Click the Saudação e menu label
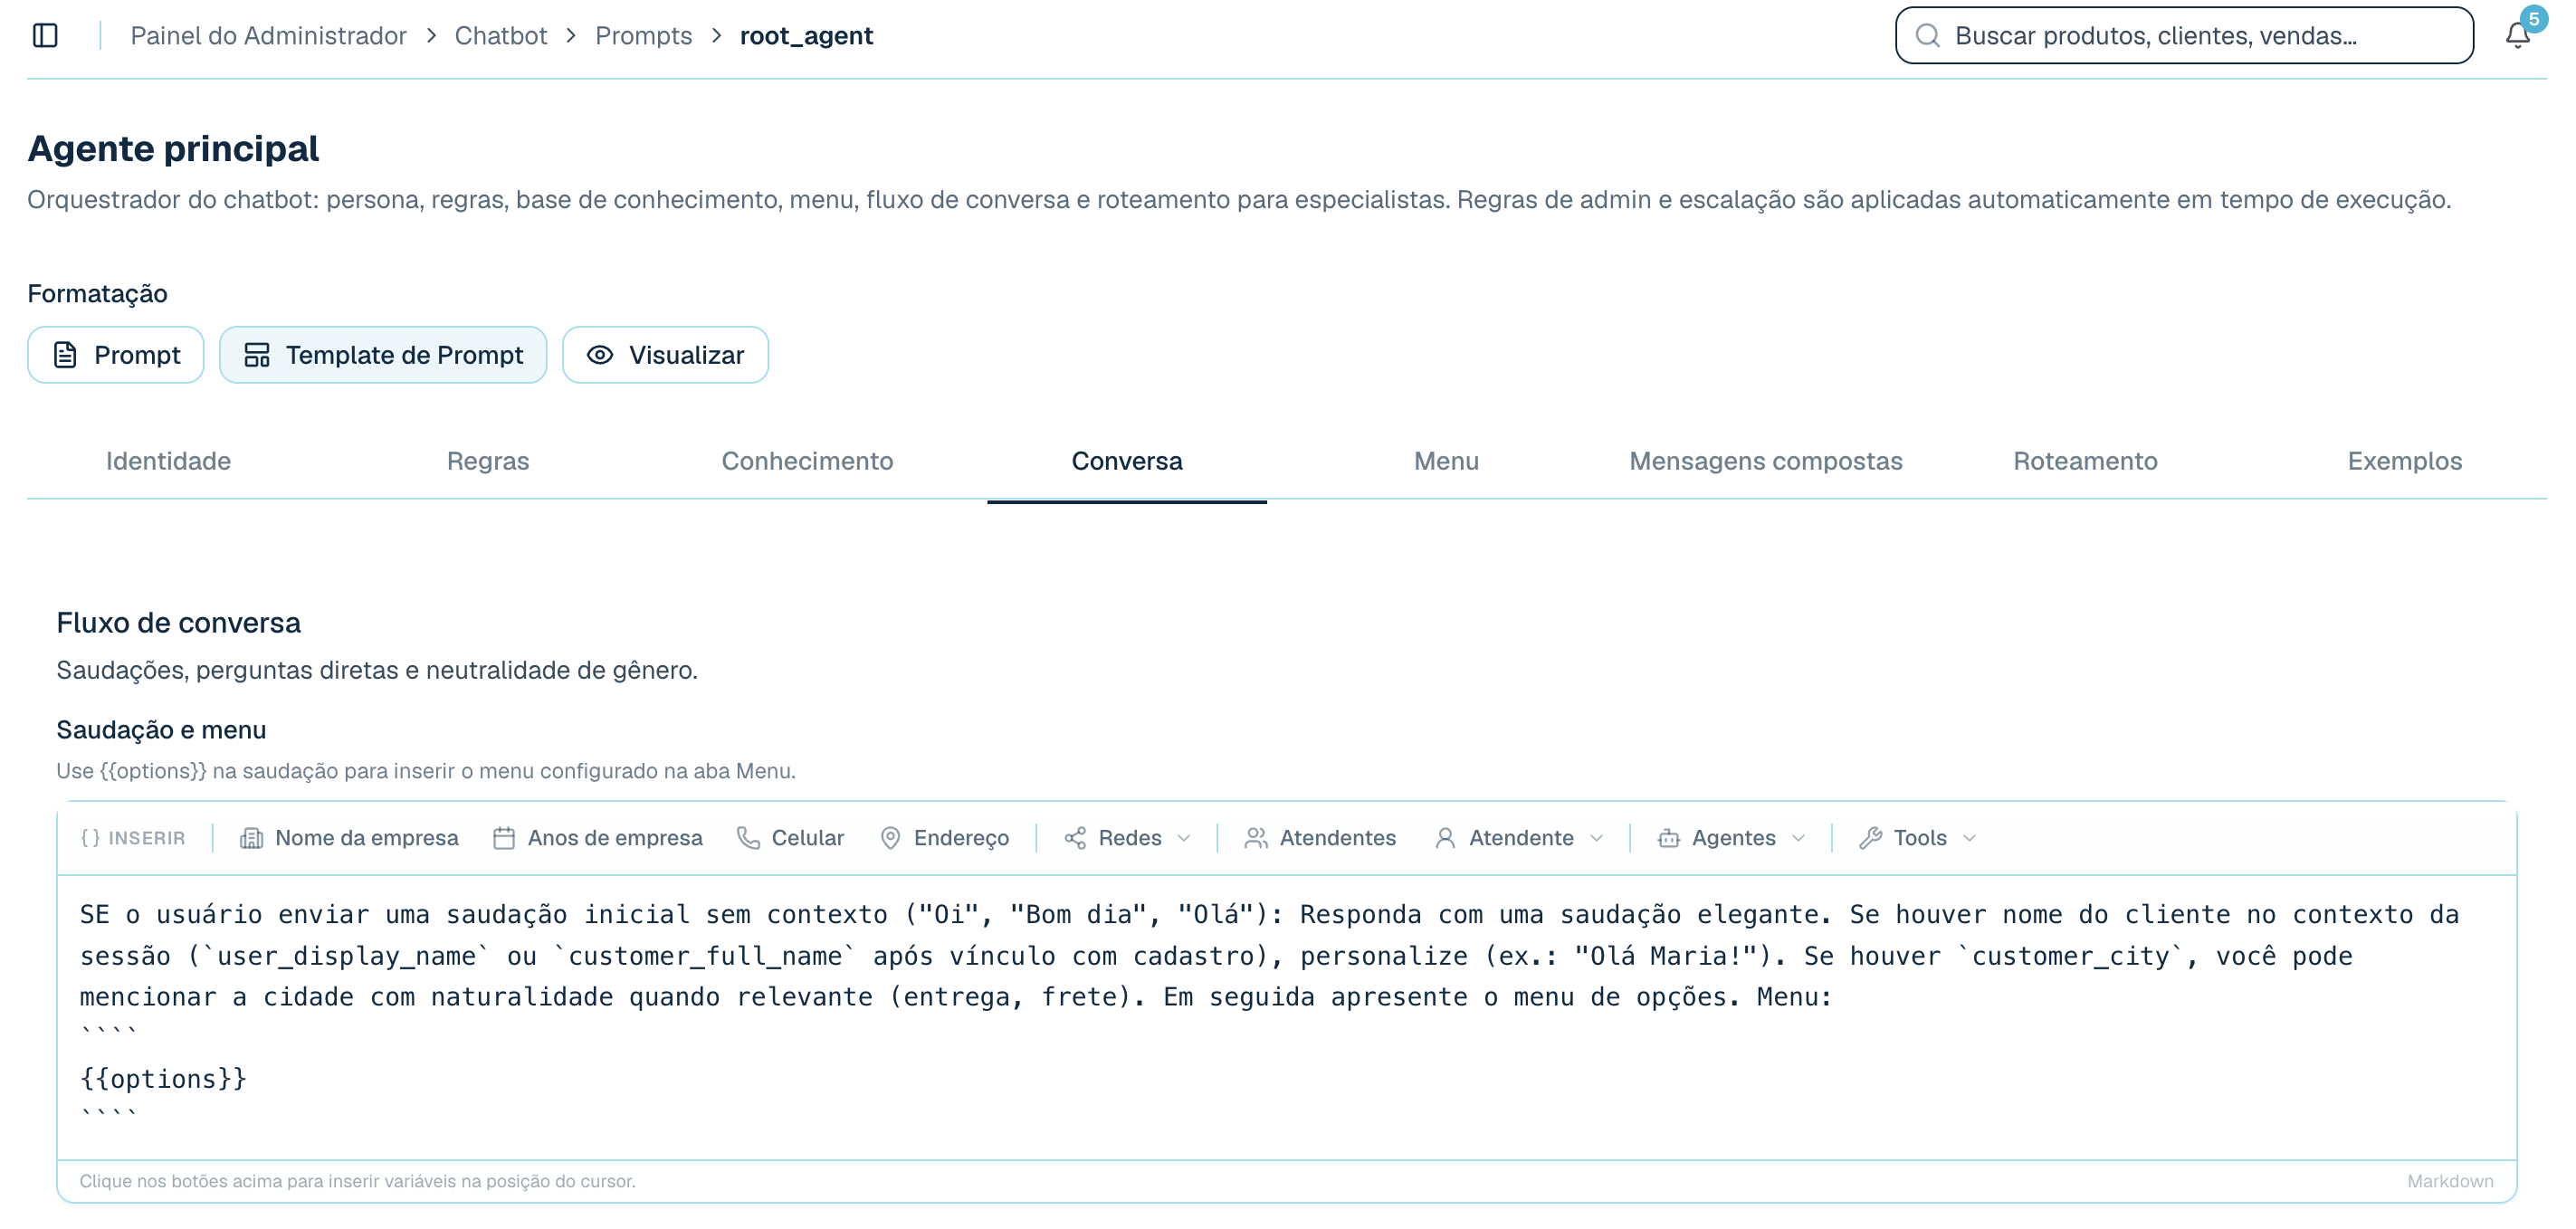The width and height of the screenshot is (2576, 1229). click(161, 730)
